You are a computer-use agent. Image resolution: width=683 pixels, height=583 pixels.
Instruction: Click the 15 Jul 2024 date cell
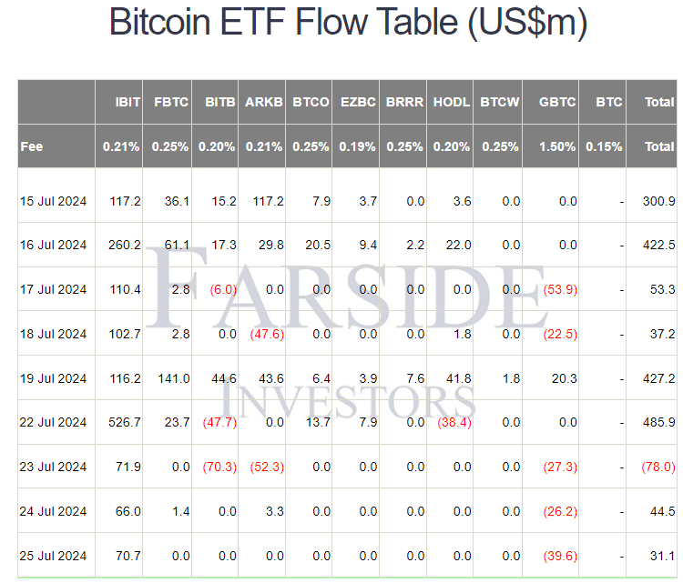(x=54, y=201)
